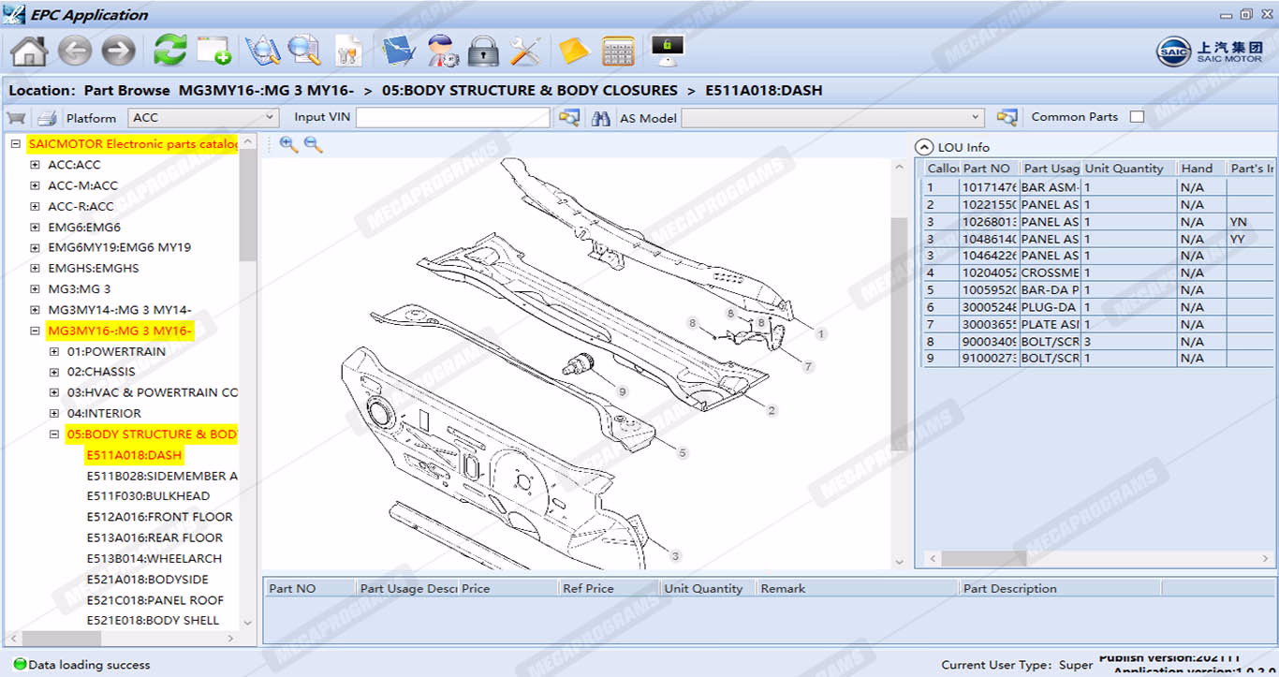
Task: Select ACC-M:ACC tree item
Action: [x=83, y=185]
